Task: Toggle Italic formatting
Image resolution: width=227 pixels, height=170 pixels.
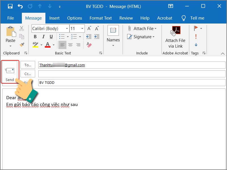Action: (43, 37)
